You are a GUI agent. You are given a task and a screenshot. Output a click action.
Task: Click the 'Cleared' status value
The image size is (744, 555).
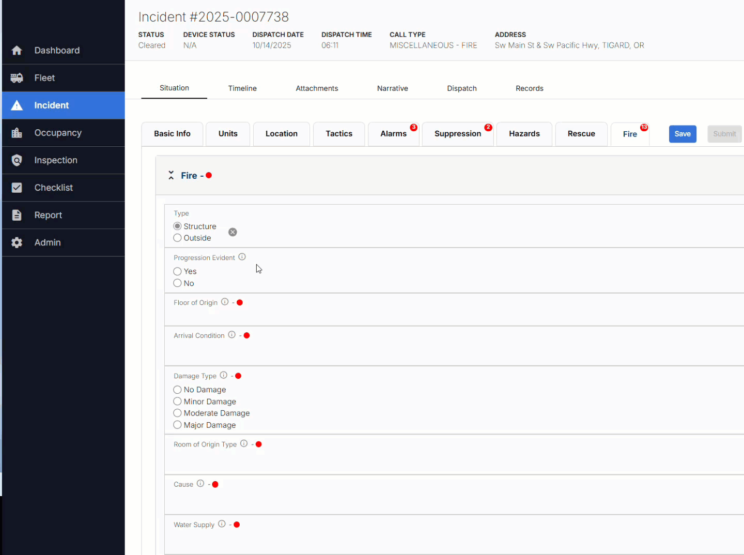[x=152, y=45]
